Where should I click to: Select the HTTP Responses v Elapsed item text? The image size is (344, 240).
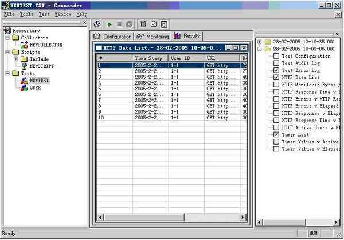pyautogui.click(x=311, y=113)
